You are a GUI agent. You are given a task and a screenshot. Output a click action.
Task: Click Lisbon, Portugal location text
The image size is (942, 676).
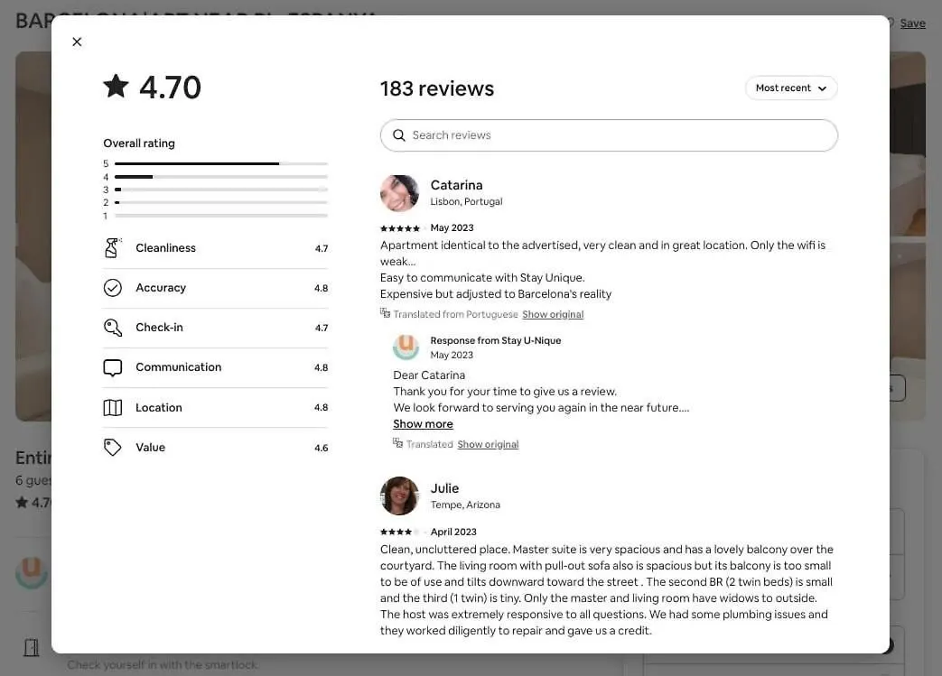click(x=466, y=202)
